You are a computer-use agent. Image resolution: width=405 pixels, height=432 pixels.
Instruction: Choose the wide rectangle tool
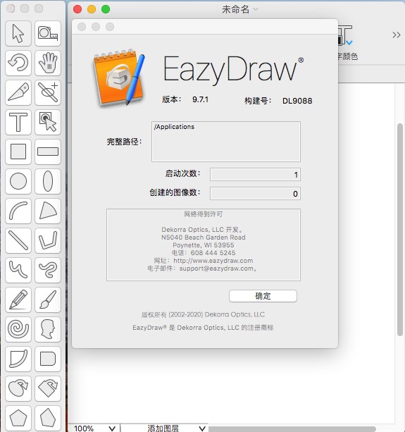pos(48,152)
